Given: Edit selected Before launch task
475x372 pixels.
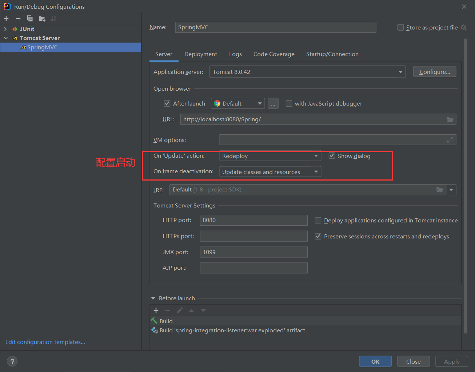Looking at the screenshot, I should coord(180,310).
